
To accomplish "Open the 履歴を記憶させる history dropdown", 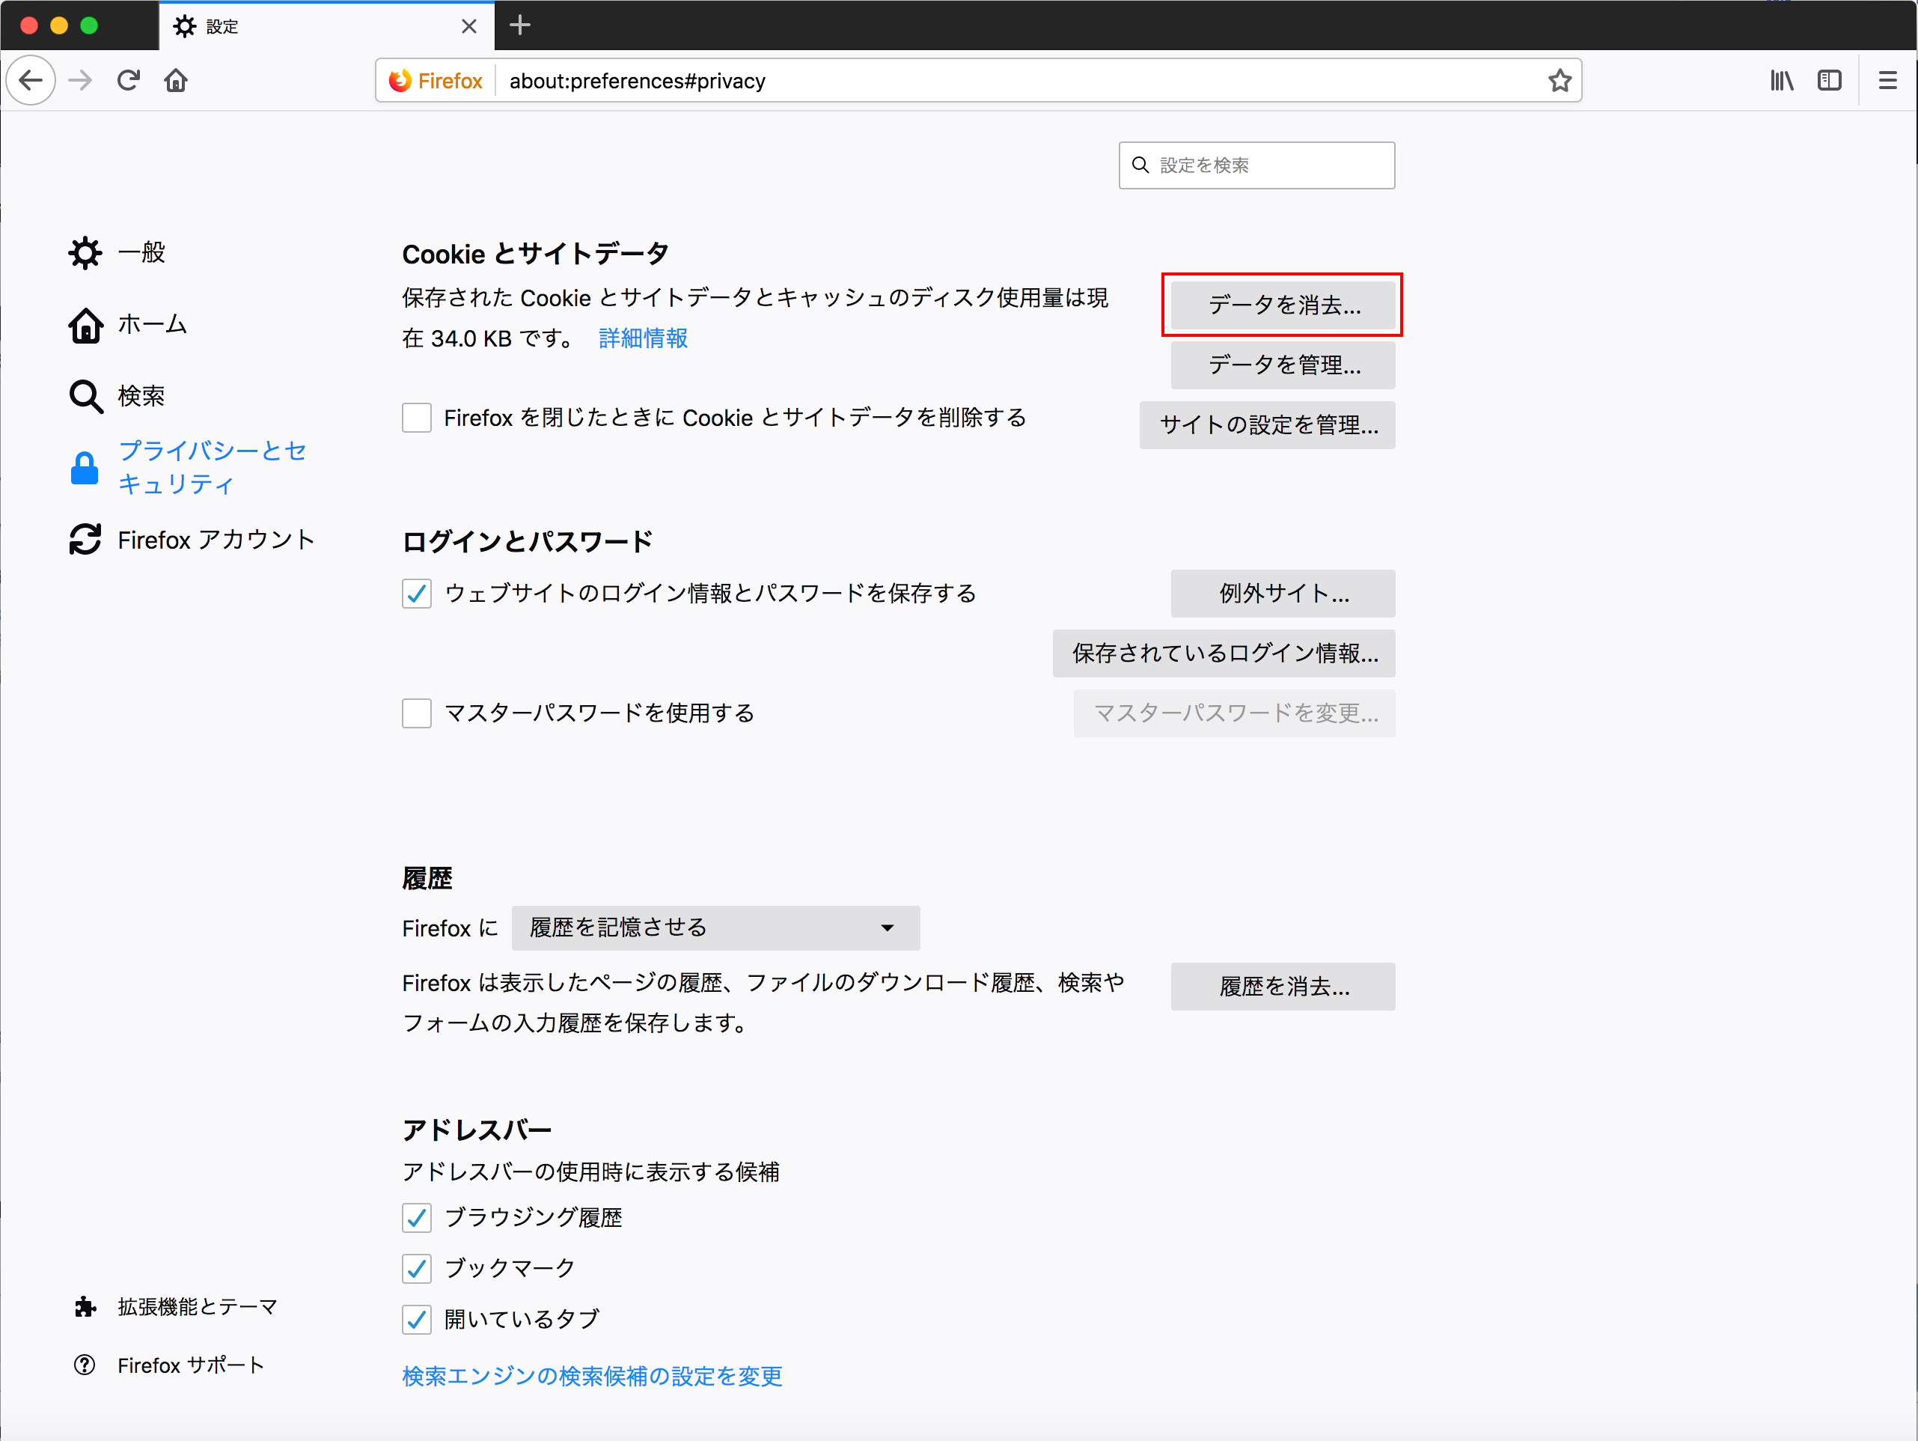I will click(715, 927).
